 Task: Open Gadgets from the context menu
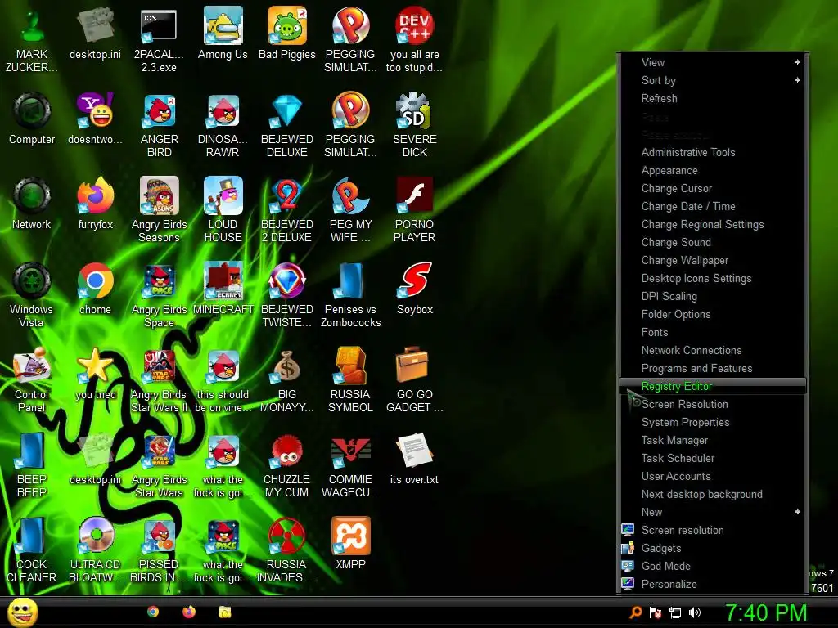tap(713, 549)
